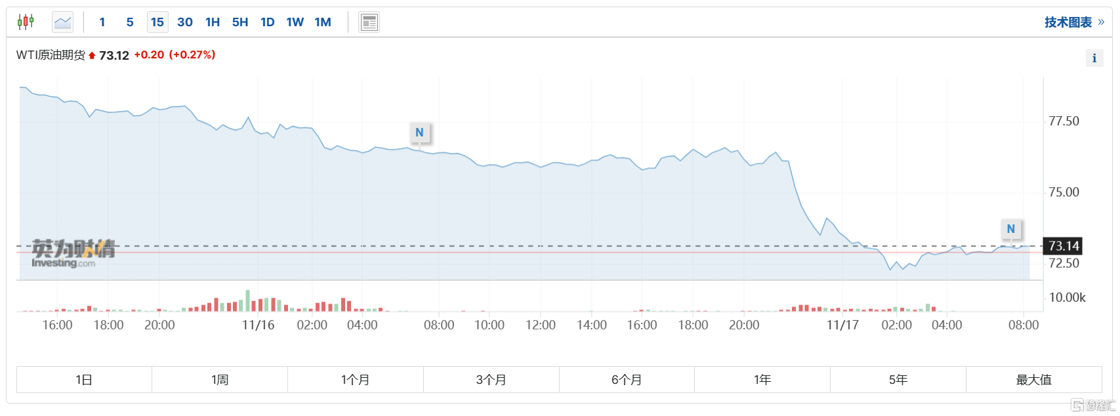Open the N news marker near 08:00 on 11/16
The image size is (1120, 416).
pyautogui.click(x=420, y=133)
